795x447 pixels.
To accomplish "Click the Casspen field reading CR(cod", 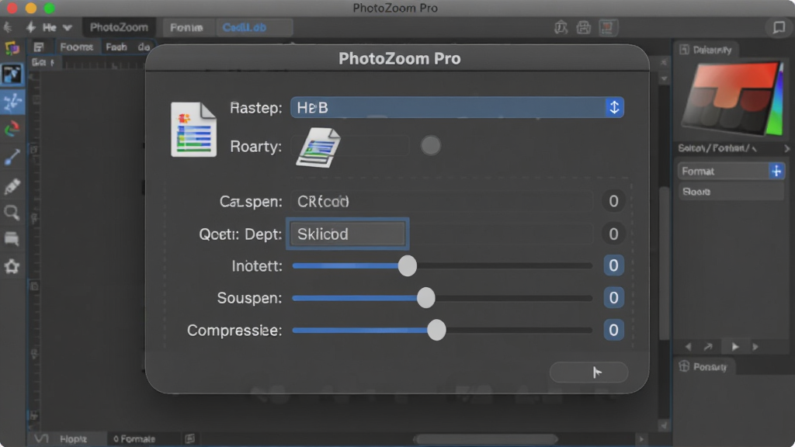I will coord(441,201).
